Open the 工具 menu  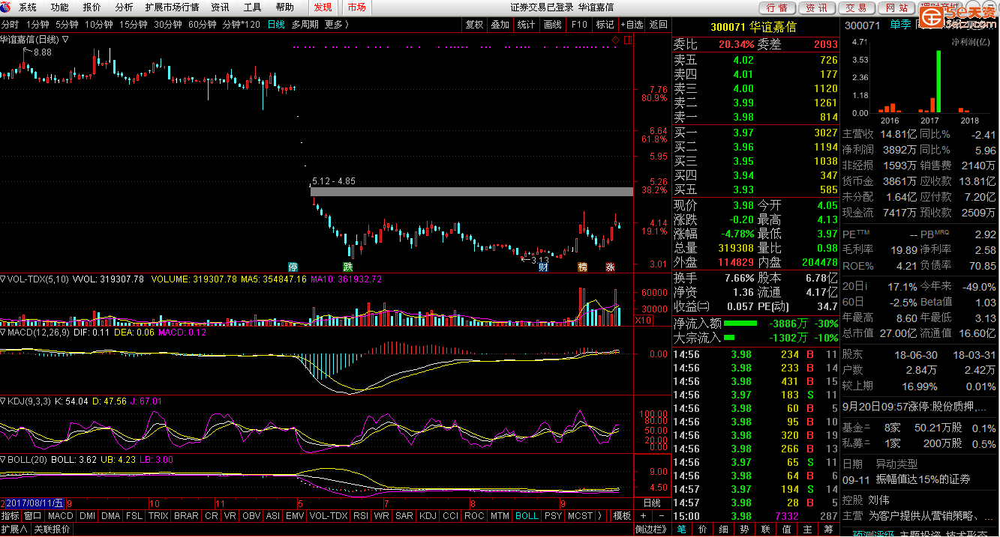(x=253, y=7)
